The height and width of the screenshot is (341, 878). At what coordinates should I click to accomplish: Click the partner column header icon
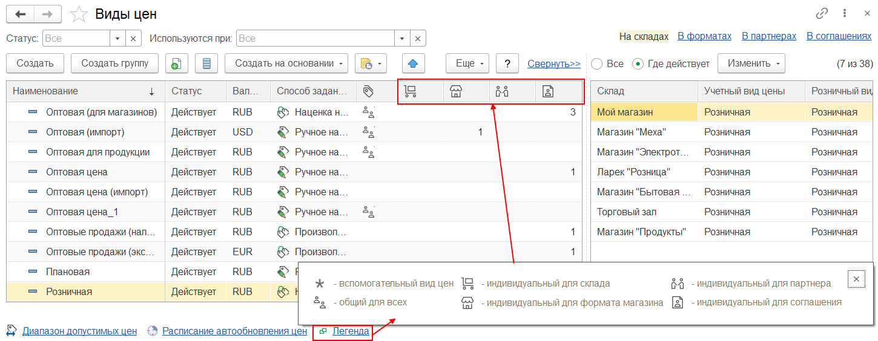[501, 91]
